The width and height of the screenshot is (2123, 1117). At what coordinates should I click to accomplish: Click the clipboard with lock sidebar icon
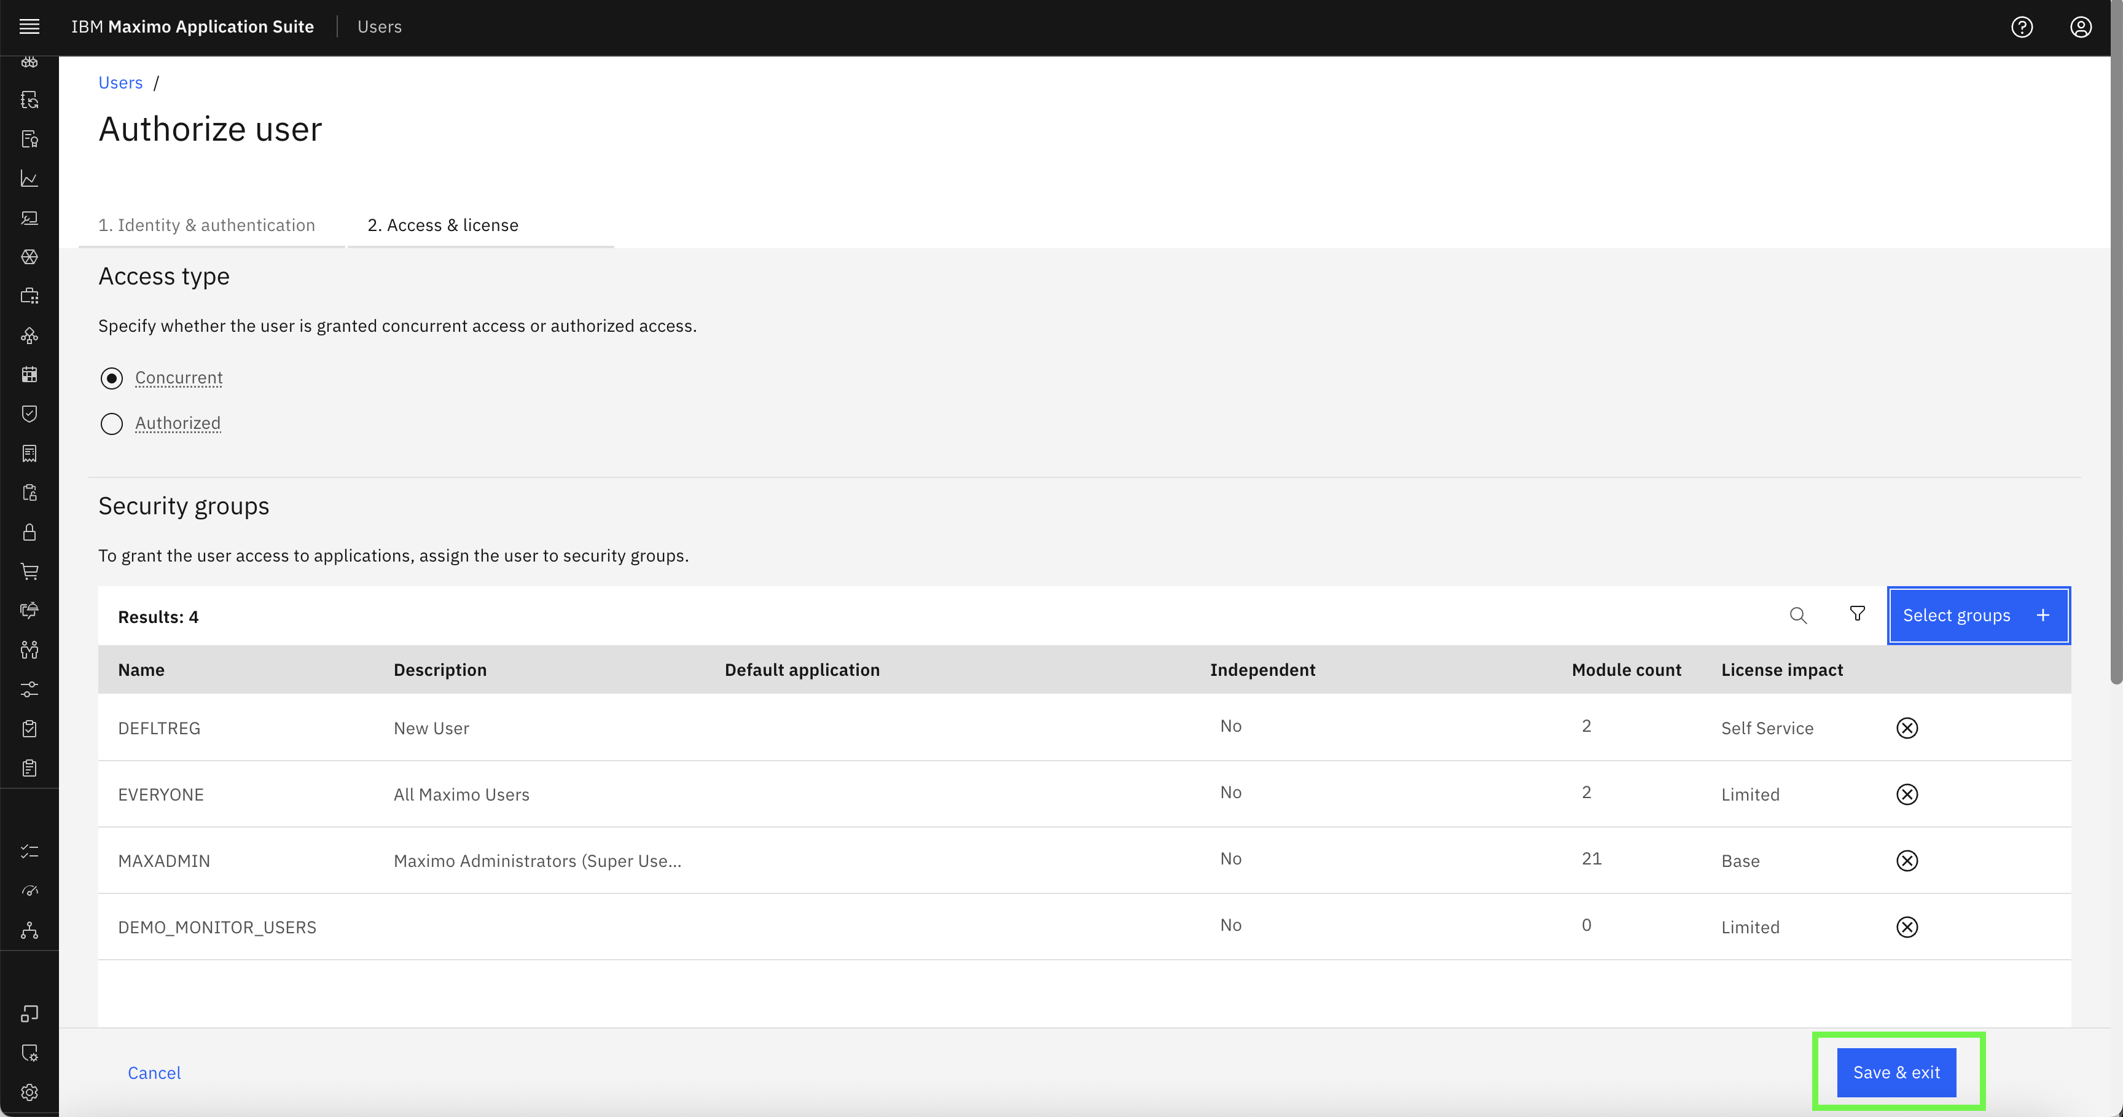(29, 492)
